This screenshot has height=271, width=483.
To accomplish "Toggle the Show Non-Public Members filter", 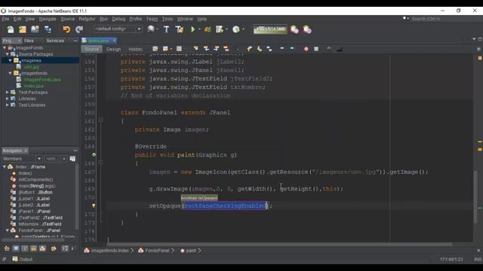I will point(33,248).
